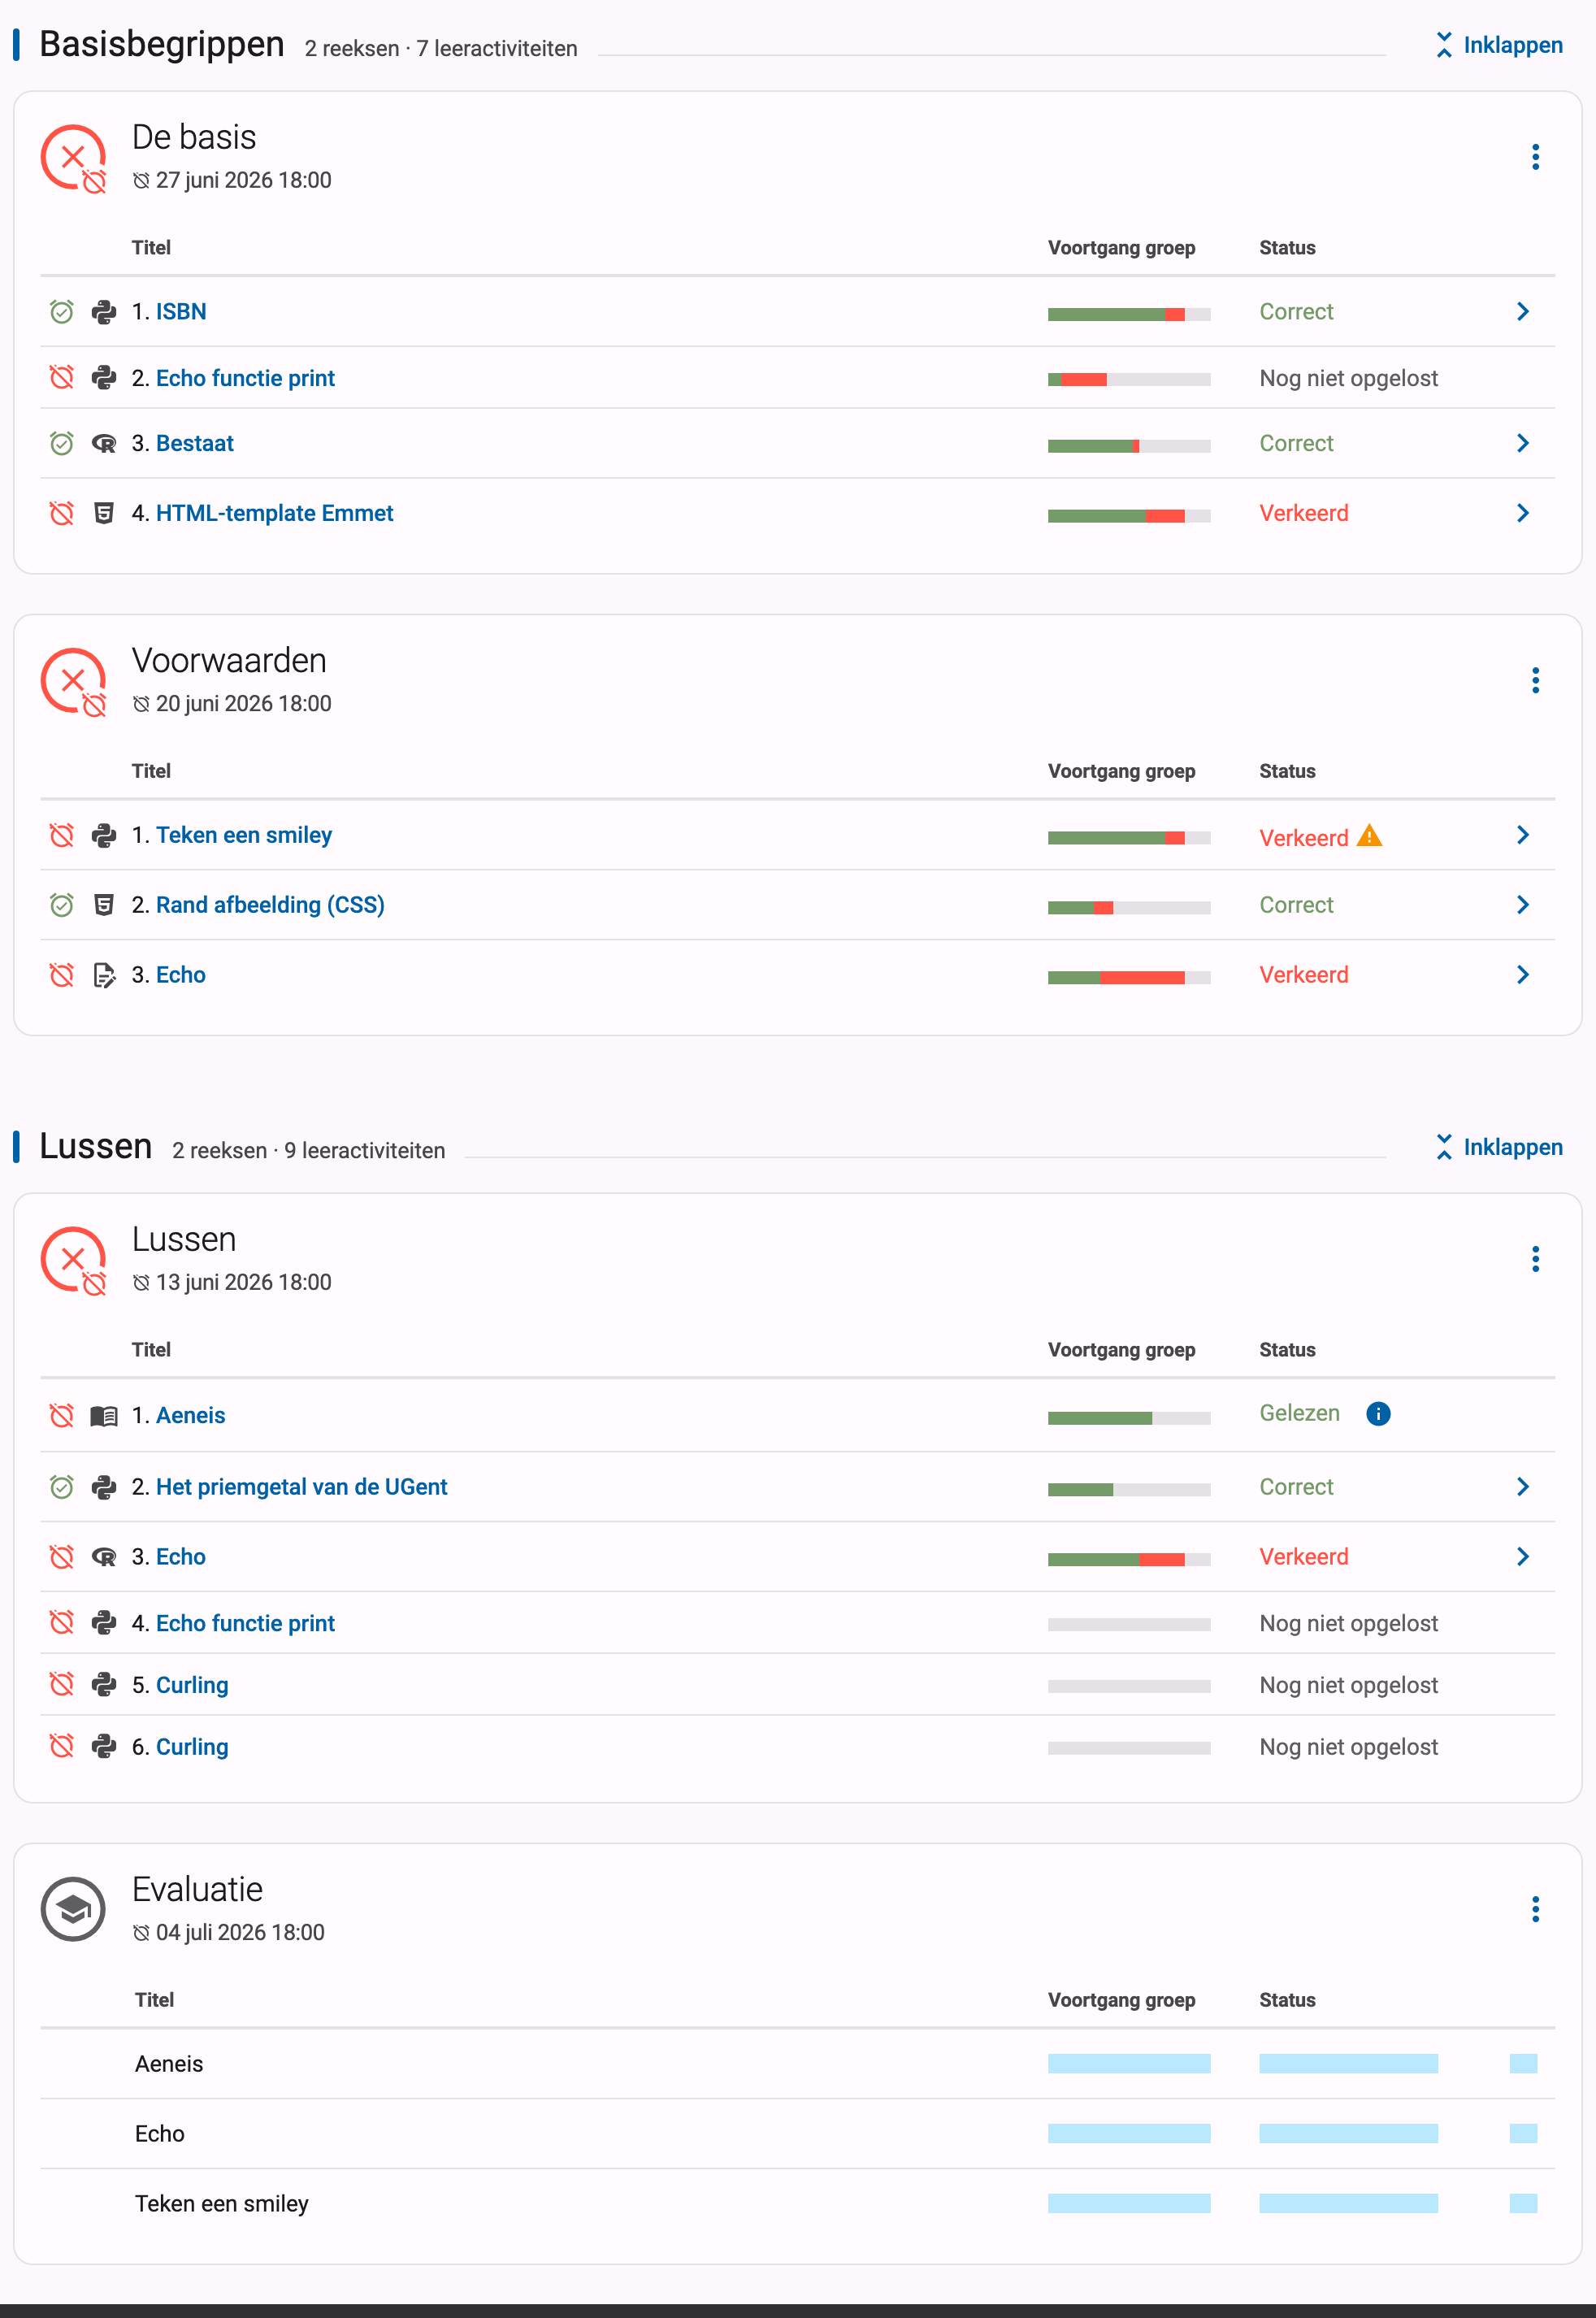Collapse the Lussen section with Inklappen
1596x2318 pixels.
[x=1499, y=1147]
